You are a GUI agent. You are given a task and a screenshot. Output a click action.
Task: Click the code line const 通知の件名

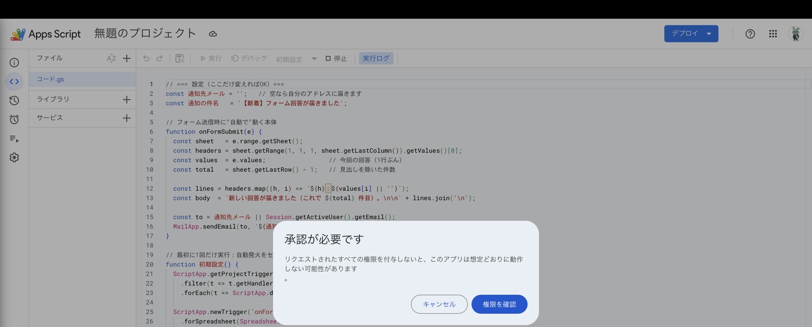coord(256,103)
